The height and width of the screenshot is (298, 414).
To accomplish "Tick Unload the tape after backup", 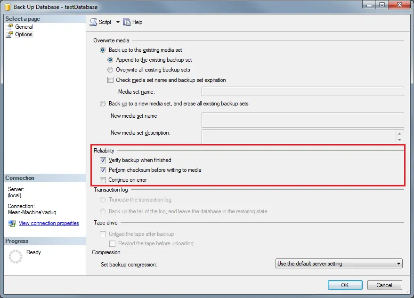I will pyautogui.click(x=103, y=234).
